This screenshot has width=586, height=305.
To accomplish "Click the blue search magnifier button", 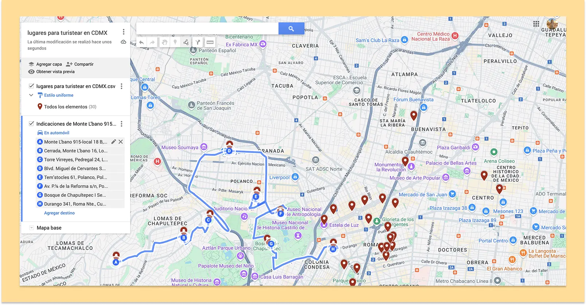I will 291,28.
